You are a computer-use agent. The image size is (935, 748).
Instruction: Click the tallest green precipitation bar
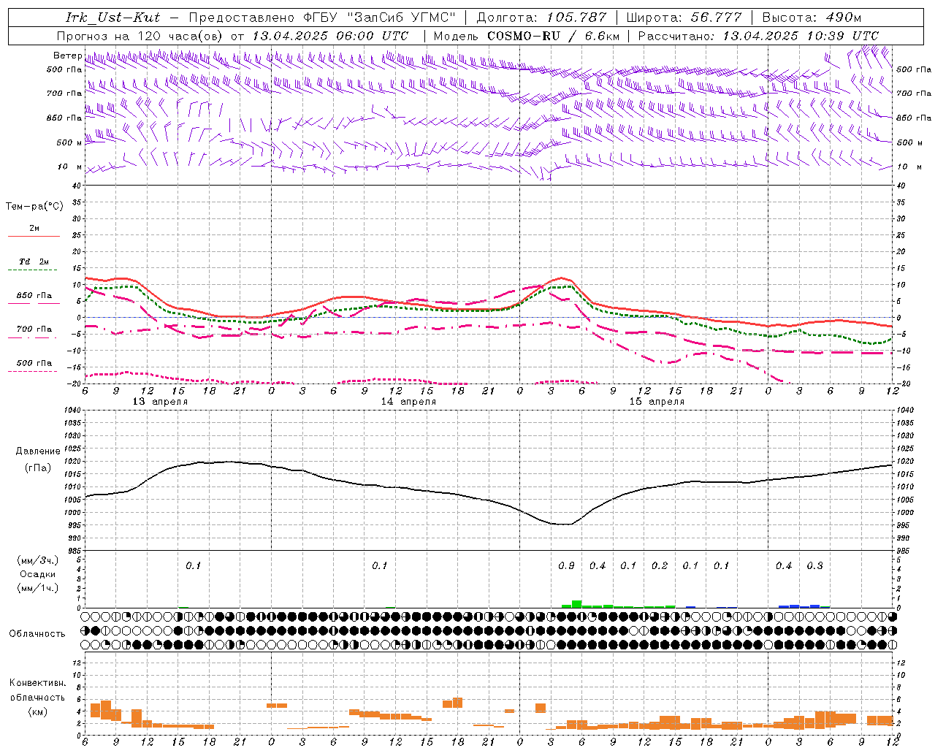(x=577, y=604)
